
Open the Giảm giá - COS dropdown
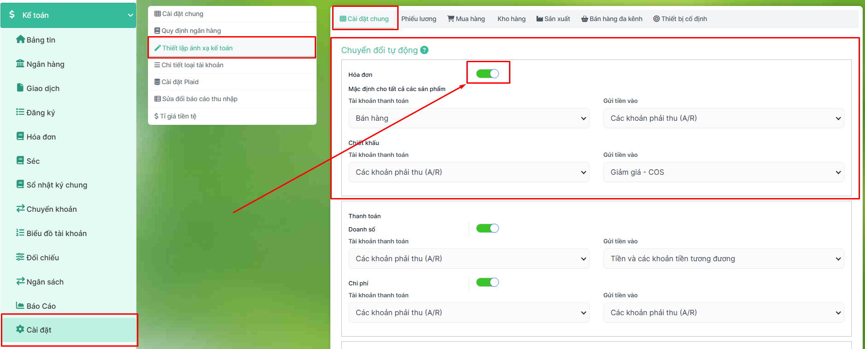pos(723,172)
